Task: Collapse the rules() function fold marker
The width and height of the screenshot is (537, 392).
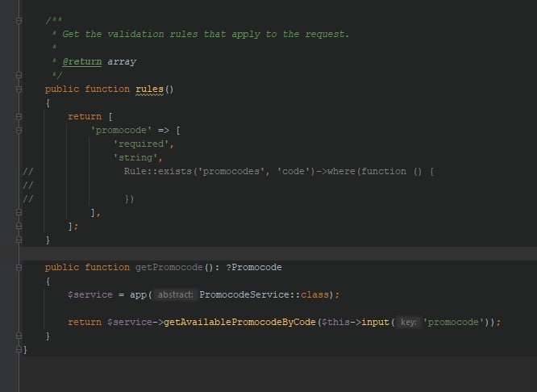Action: [x=19, y=89]
